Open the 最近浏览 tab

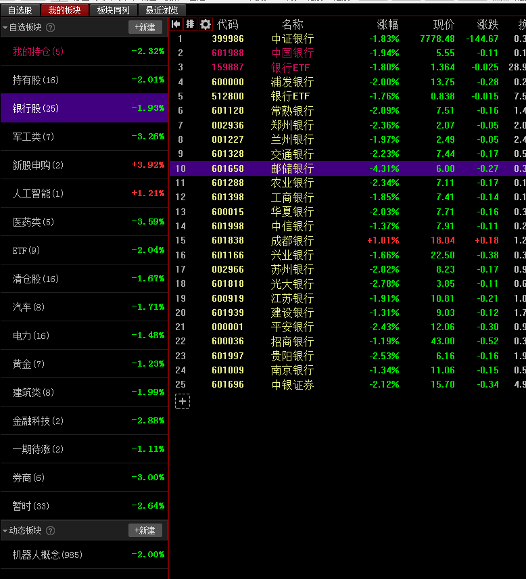pos(162,10)
